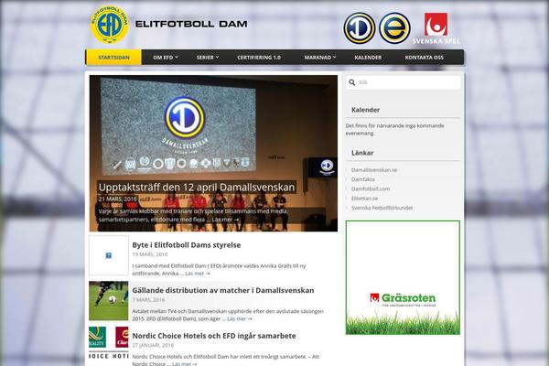This screenshot has width=549, height=366.
Task: Click the 27 januari, 2016 date text
Action: point(153,345)
